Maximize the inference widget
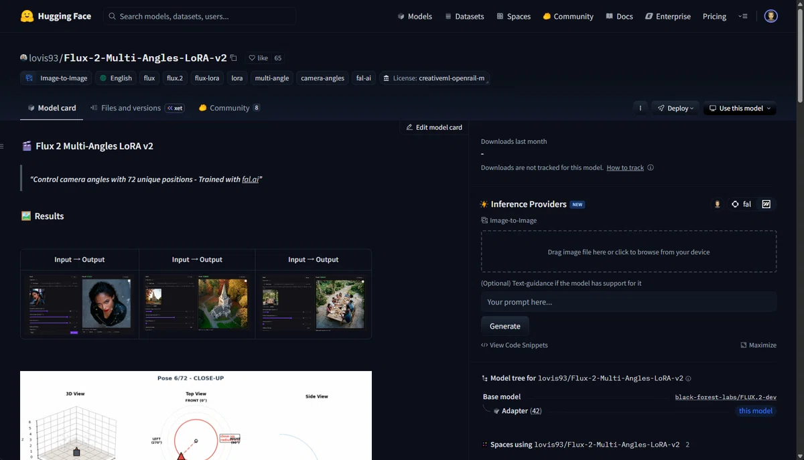 758,345
